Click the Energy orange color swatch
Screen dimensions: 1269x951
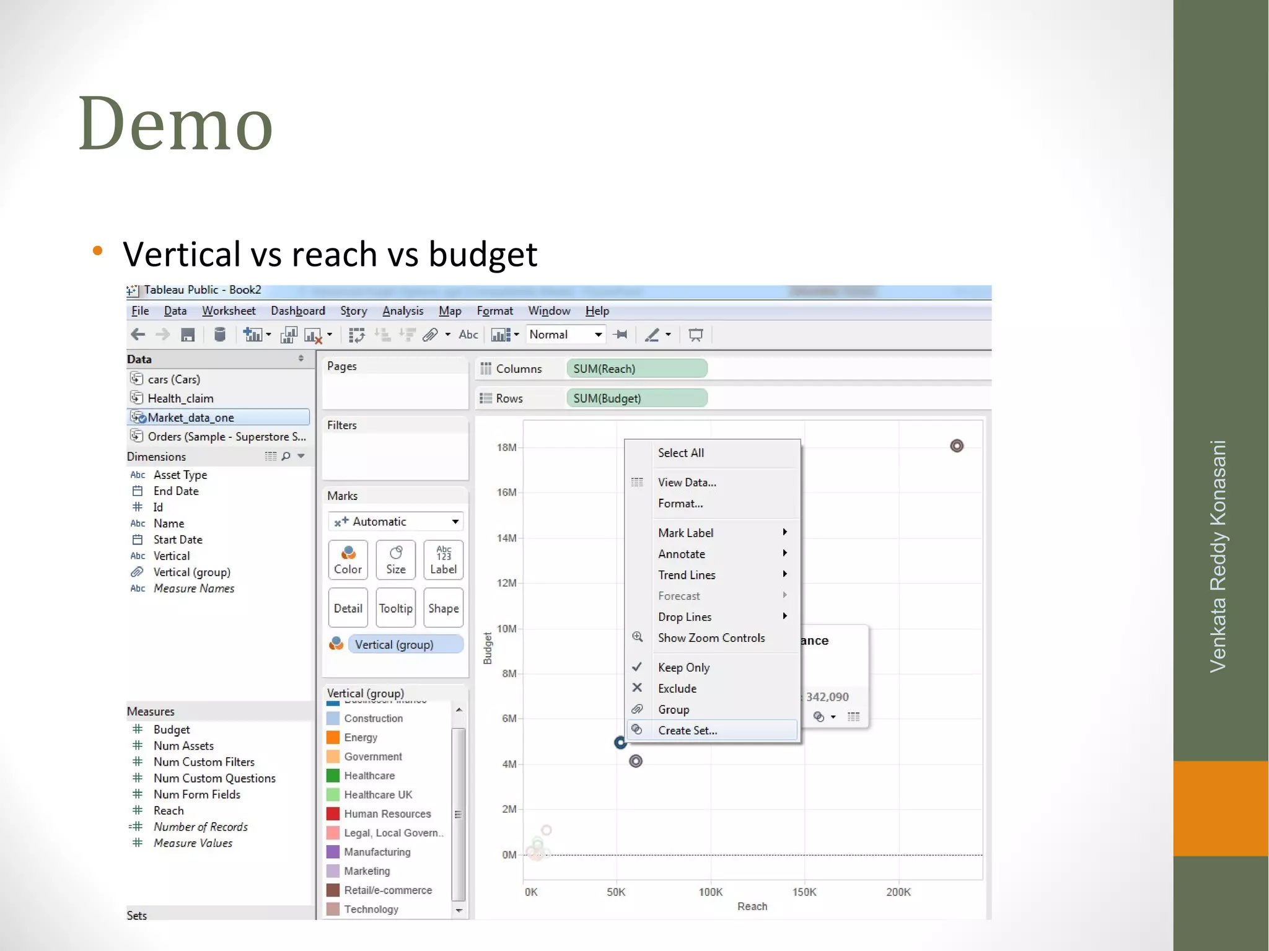pos(333,737)
